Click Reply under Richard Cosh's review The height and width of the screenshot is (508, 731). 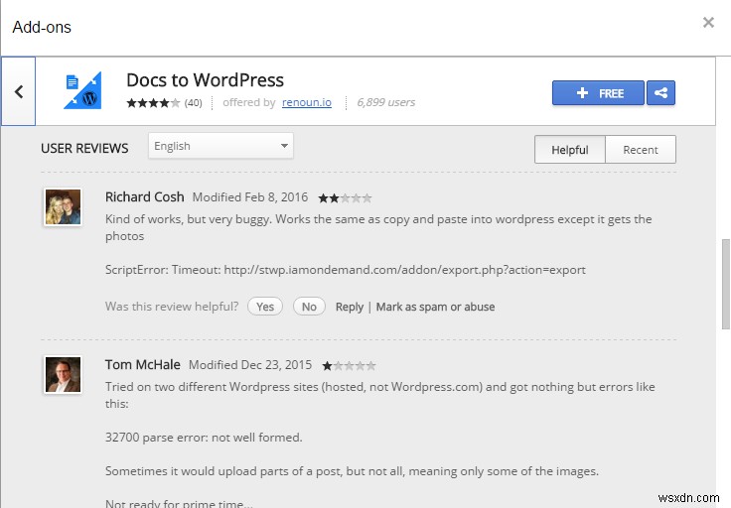click(x=350, y=307)
